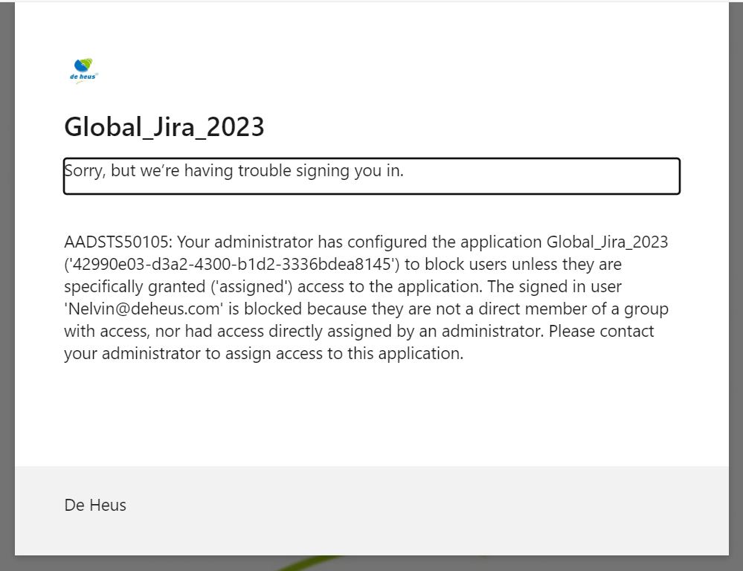Click the De Heus logo image
Viewport: 743px width, 571px height.
click(x=84, y=71)
